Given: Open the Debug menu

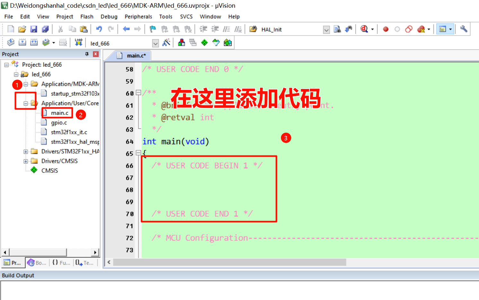Looking at the screenshot, I should click(x=109, y=16).
